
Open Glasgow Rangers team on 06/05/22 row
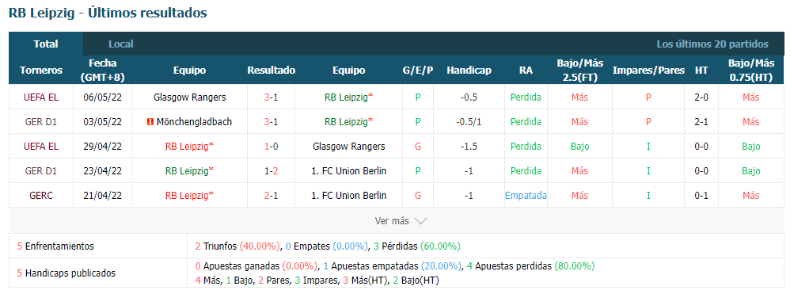pos(189,97)
